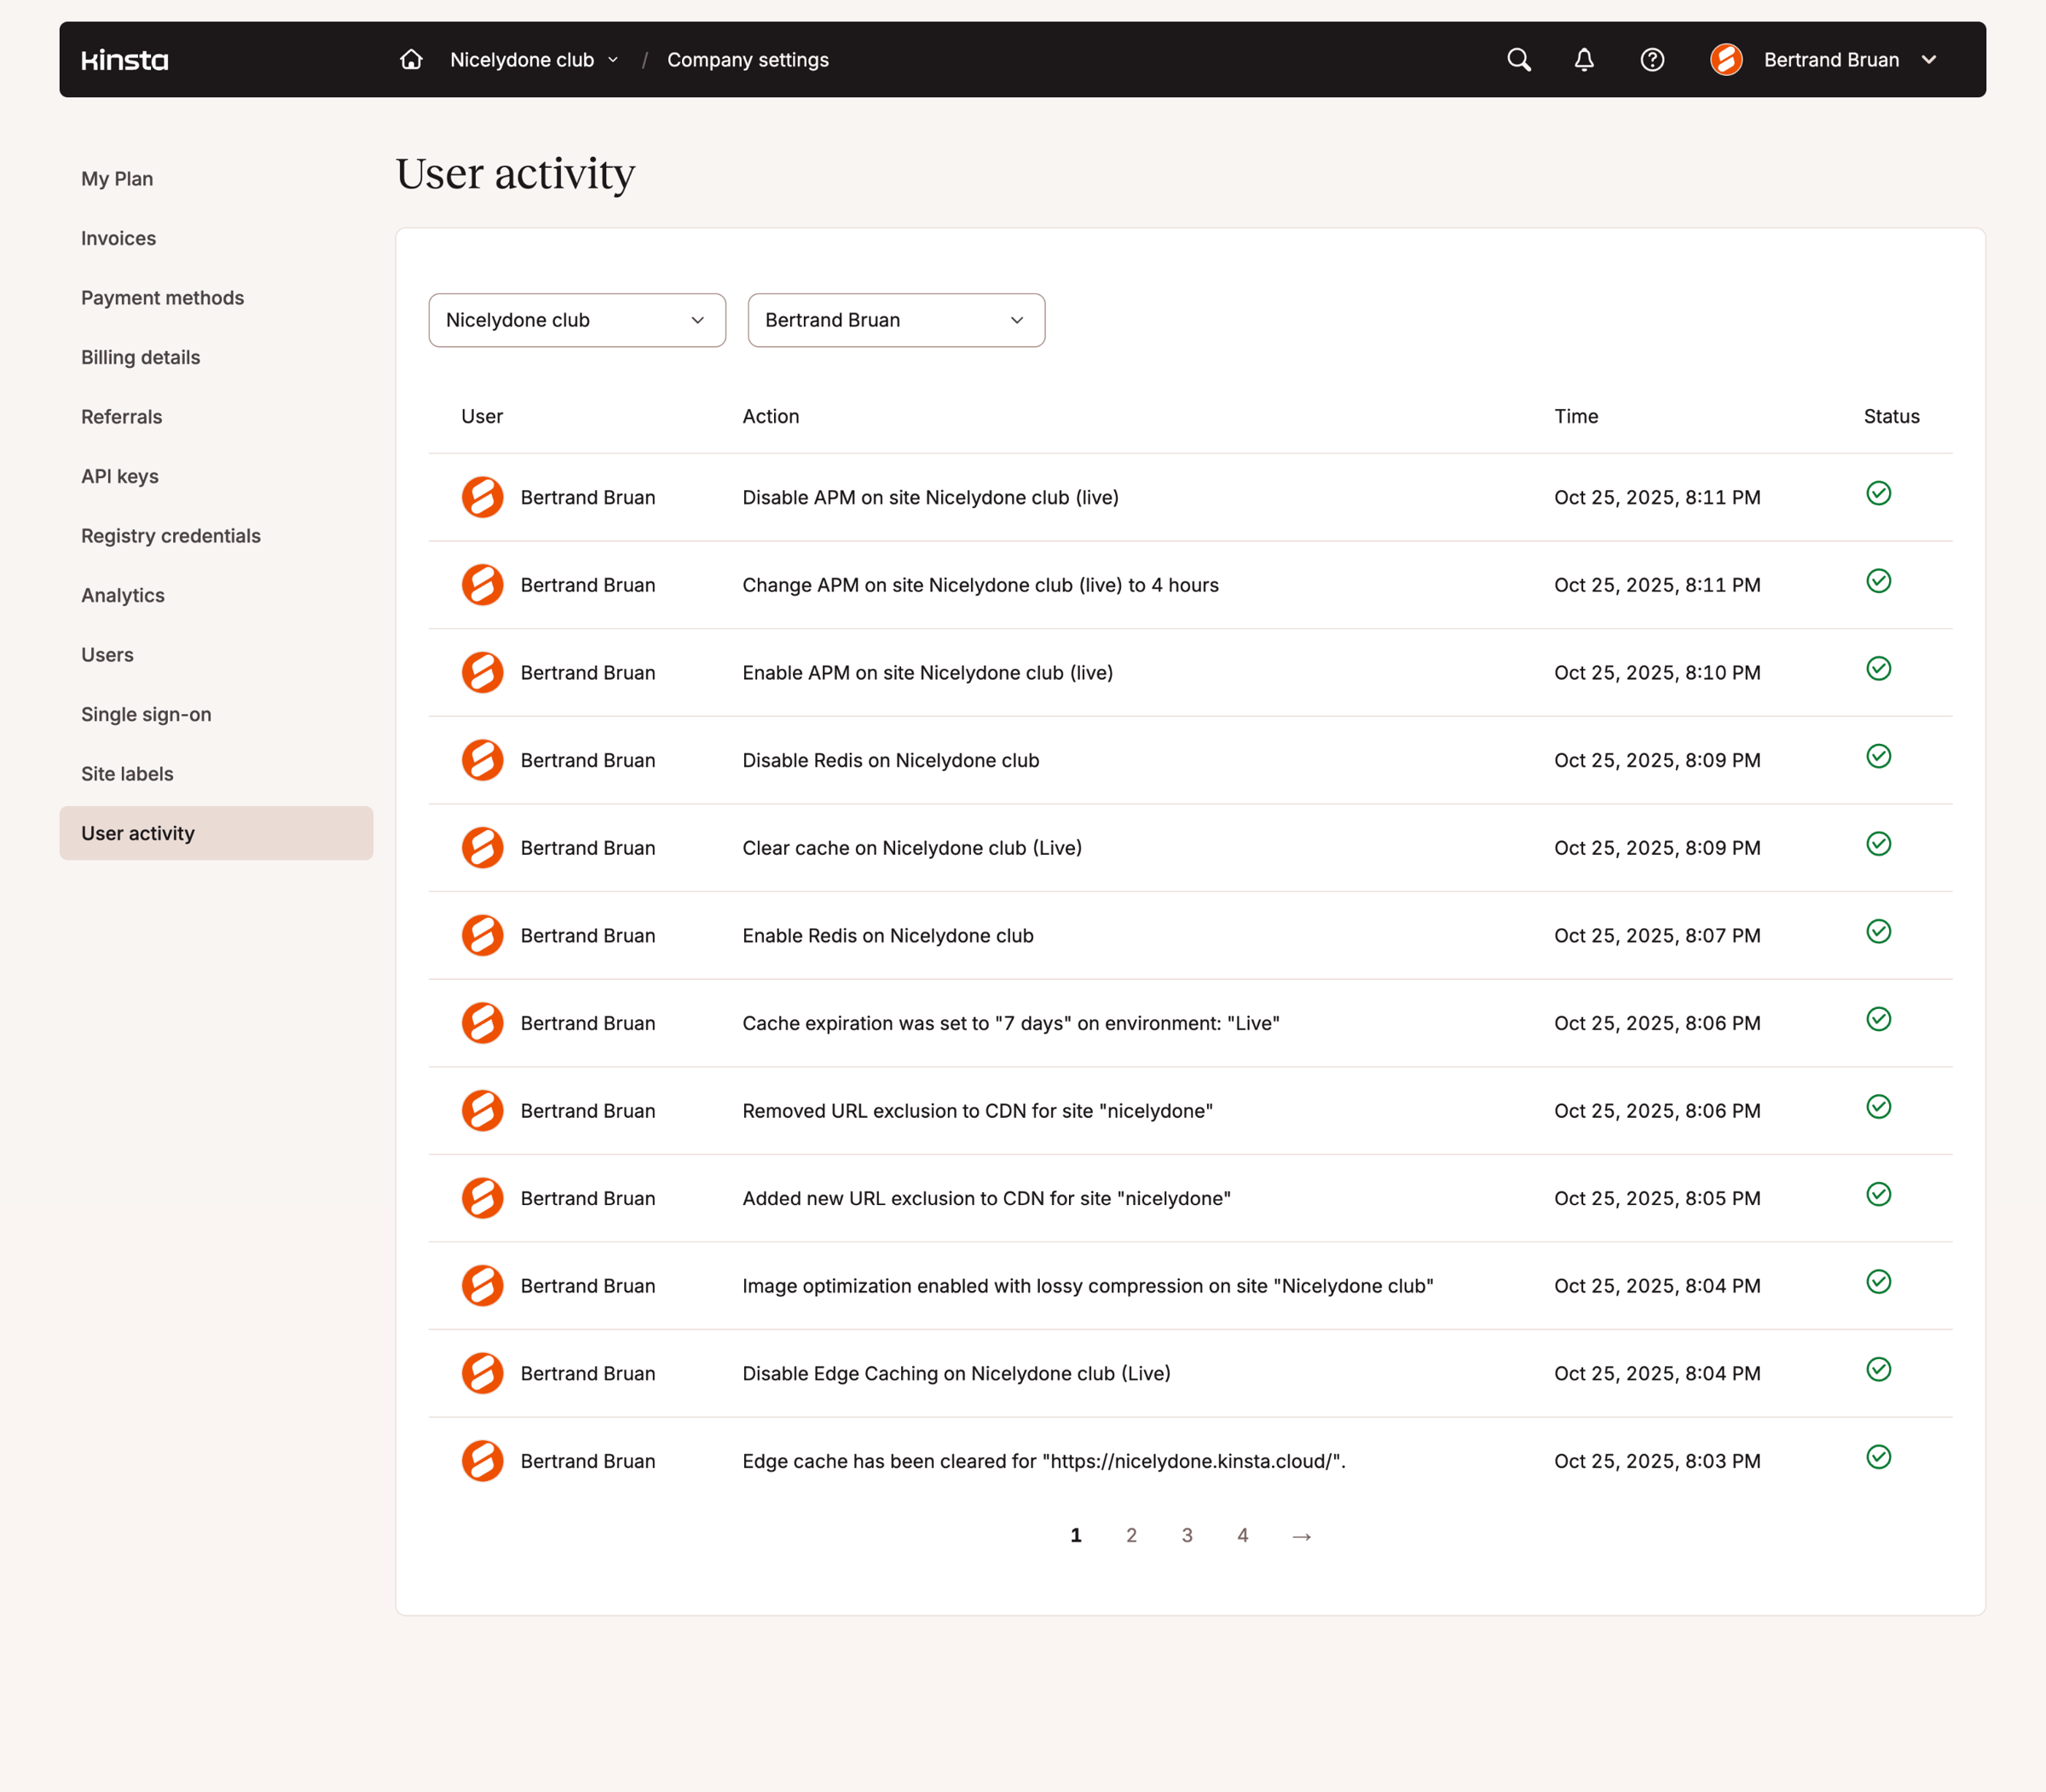2046x1792 pixels.
Task: Click avatar in Disable Redis row
Action: [483, 760]
